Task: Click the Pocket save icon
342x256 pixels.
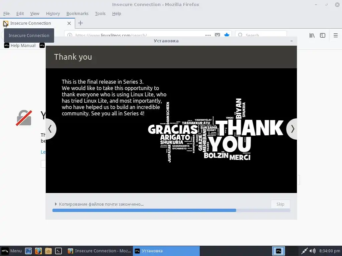Action: point(217,35)
